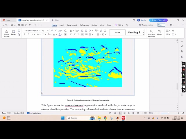Open the bullets list dropdown
Viewport: 186px width, 139px height.
(x=73, y=31)
